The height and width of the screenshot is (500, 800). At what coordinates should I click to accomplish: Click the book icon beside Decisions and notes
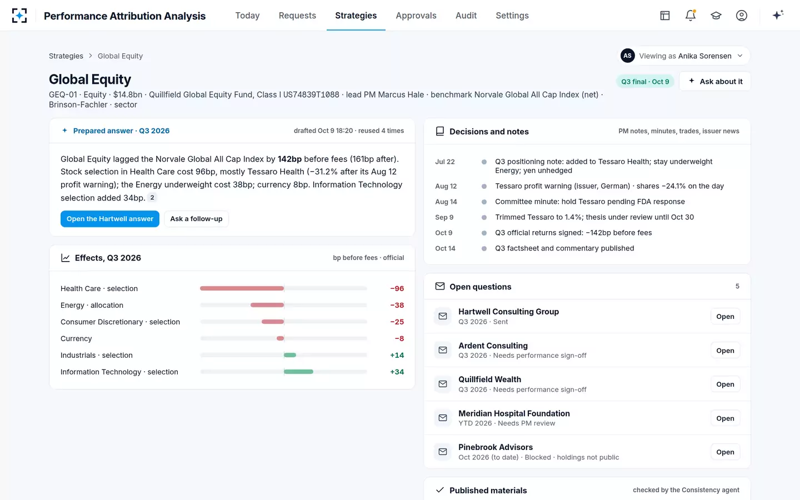tap(440, 131)
